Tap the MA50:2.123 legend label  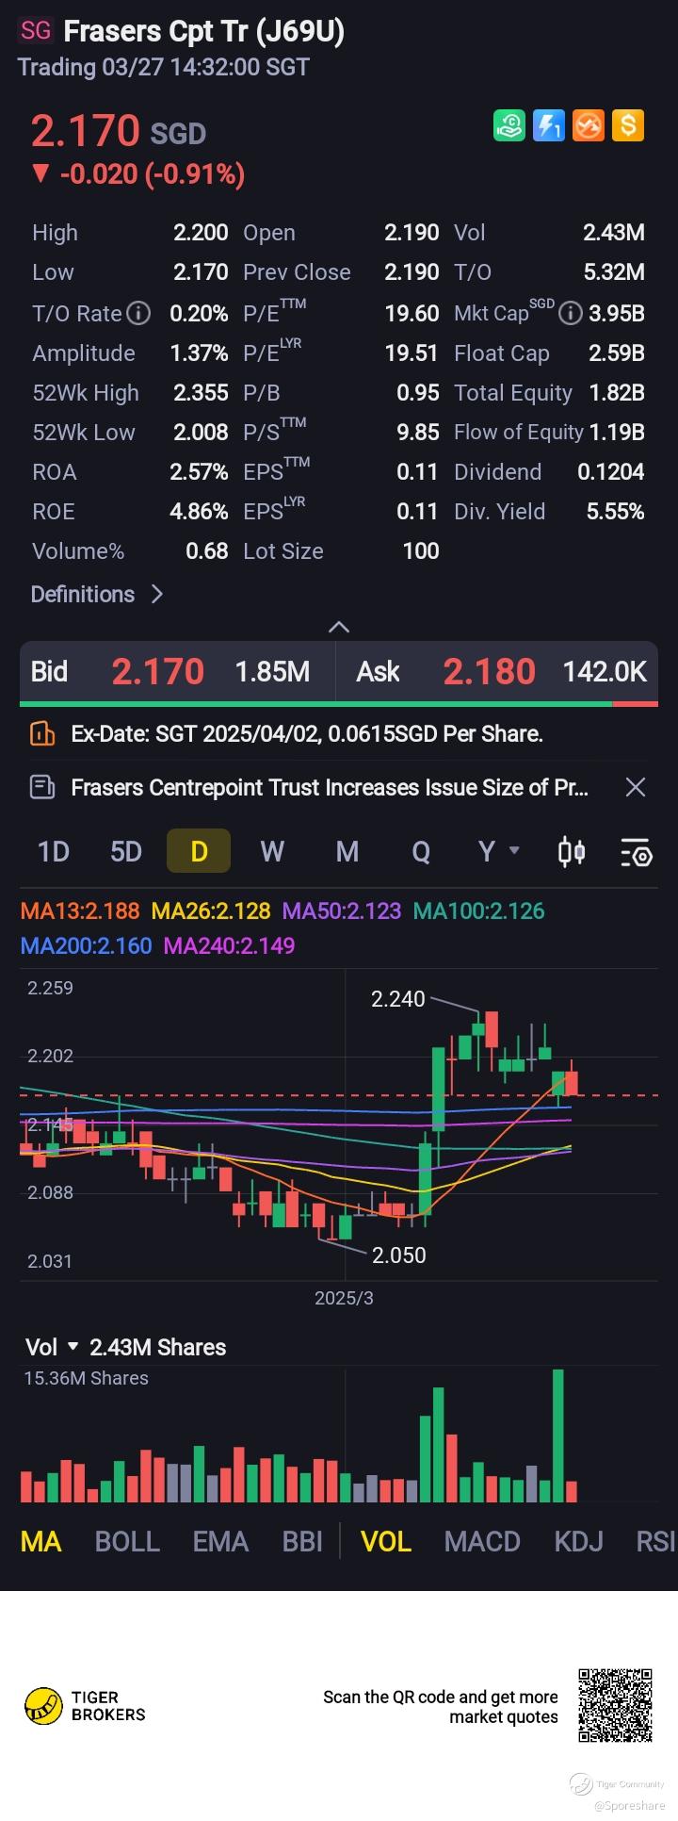pyautogui.click(x=342, y=910)
